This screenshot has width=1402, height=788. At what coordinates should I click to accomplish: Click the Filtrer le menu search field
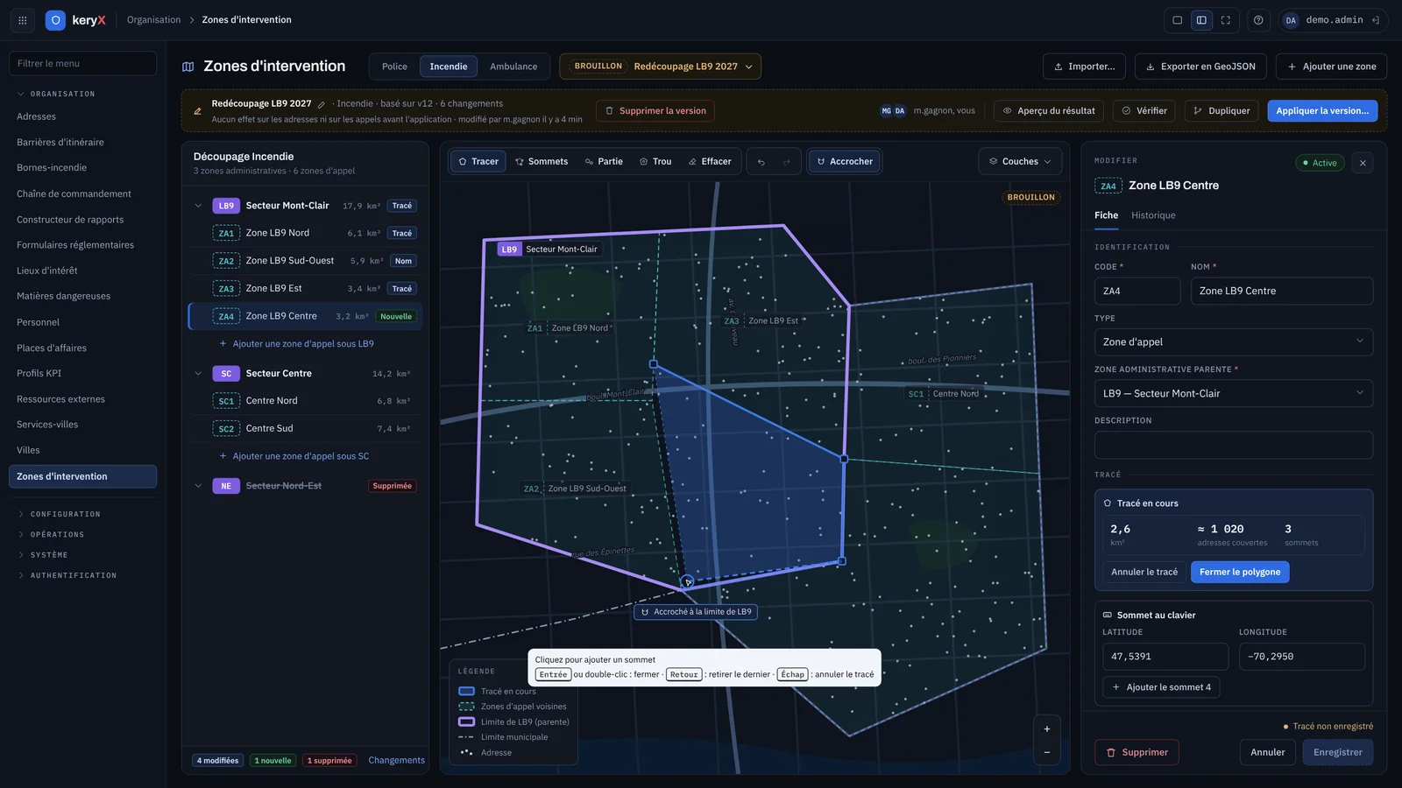pyautogui.click(x=82, y=63)
